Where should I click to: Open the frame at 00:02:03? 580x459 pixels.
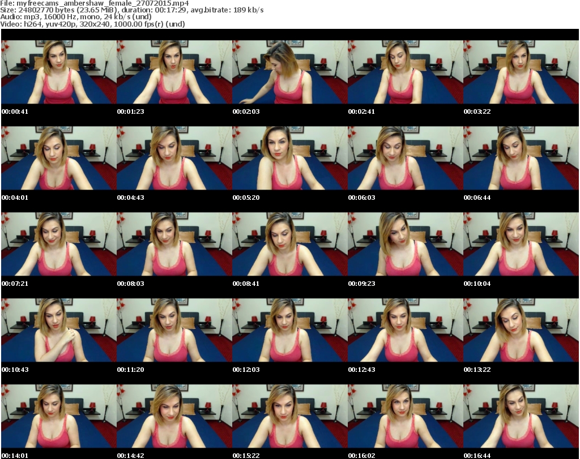click(x=289, y=72)
